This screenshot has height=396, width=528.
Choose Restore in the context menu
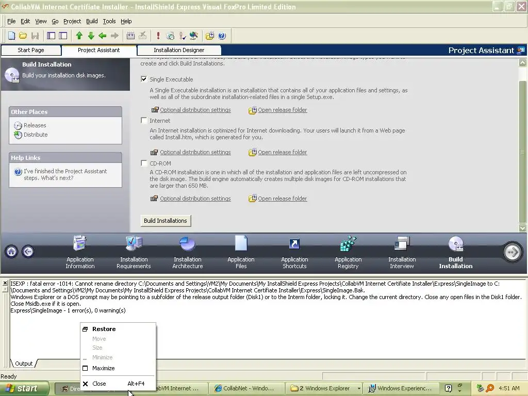(118, 329)
